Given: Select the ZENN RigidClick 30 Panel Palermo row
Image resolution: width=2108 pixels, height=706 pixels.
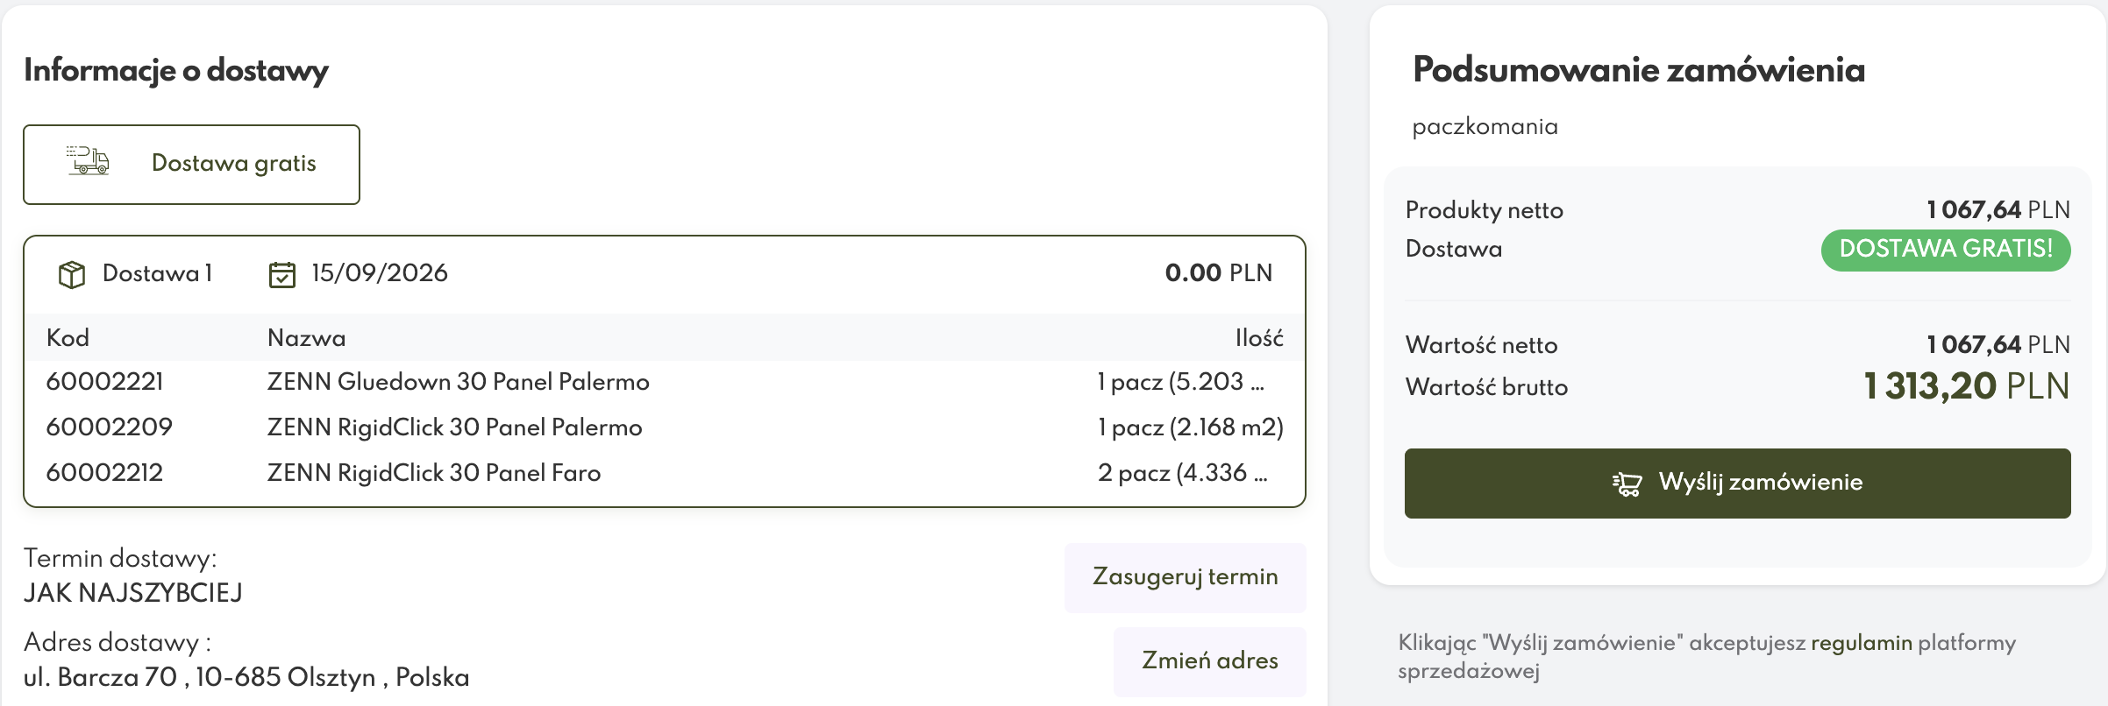Looking at the screenshot, I should tap(665, 427).
